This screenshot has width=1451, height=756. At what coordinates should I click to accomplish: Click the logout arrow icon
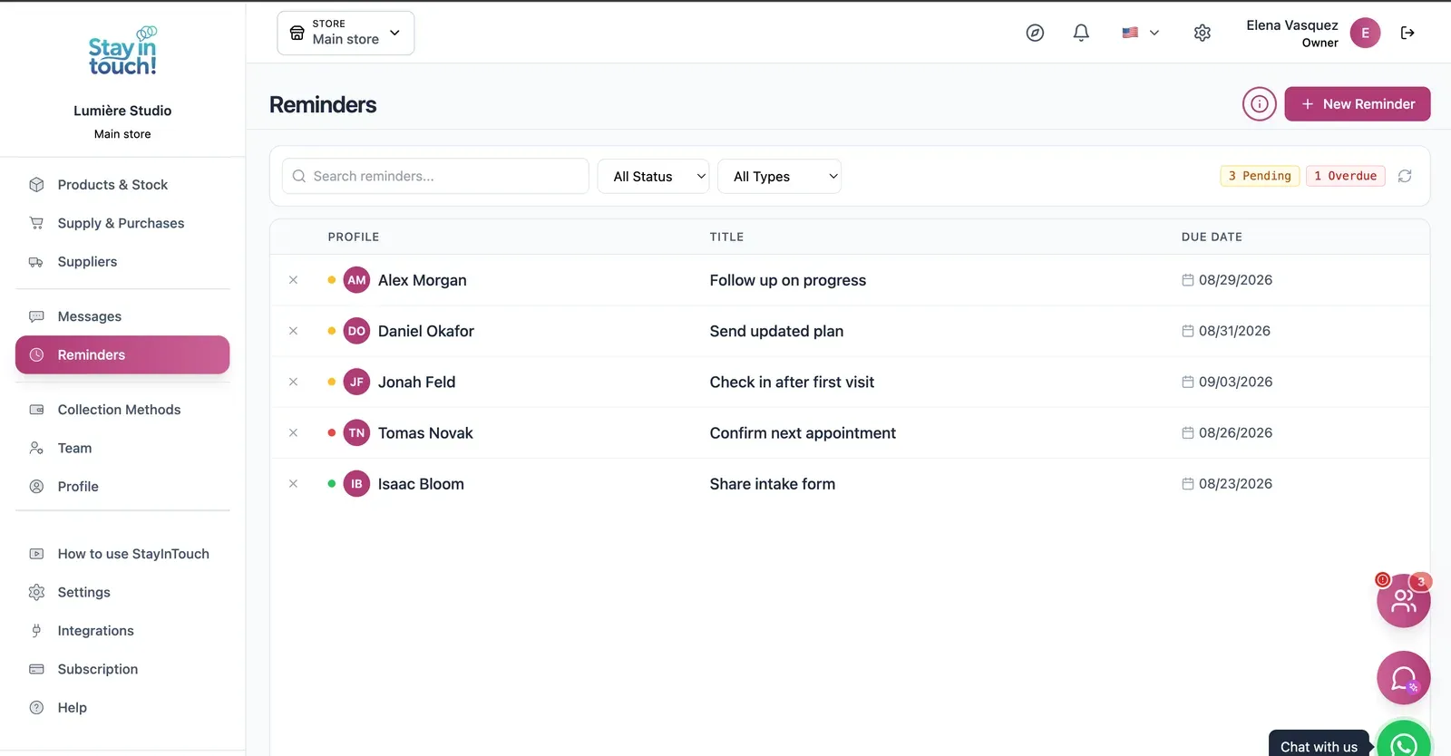tap(1407, 33)
